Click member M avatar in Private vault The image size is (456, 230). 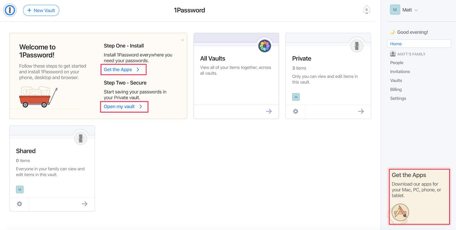point(296,97)
